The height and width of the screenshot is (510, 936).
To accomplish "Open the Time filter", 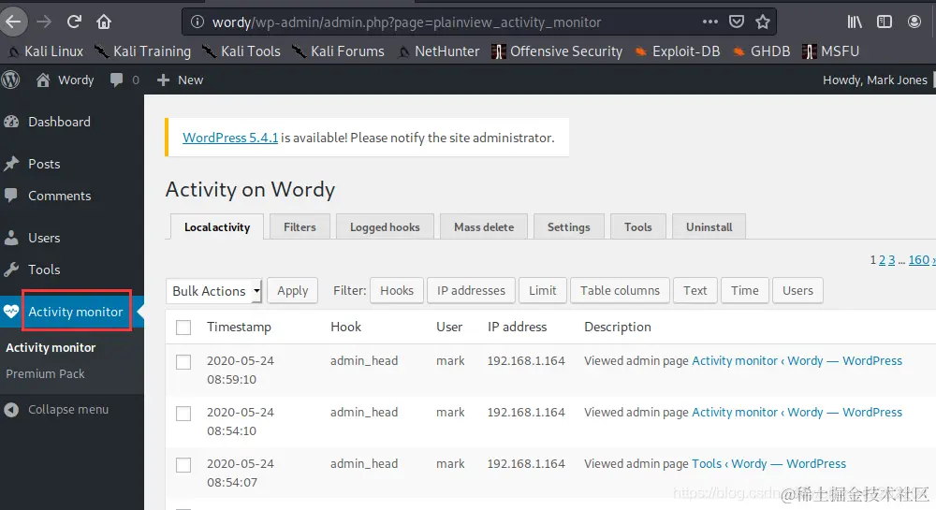I will [x=745, y=291].
